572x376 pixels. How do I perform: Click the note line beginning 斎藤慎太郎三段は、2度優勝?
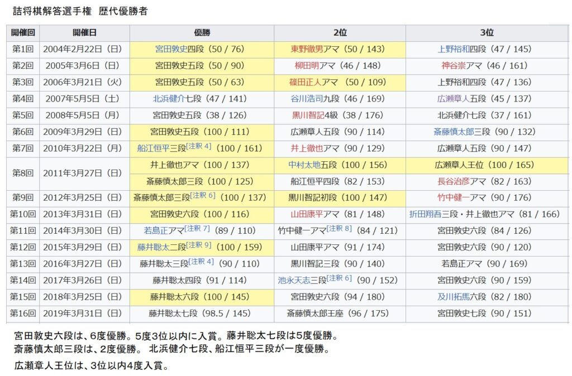[171, 349]
